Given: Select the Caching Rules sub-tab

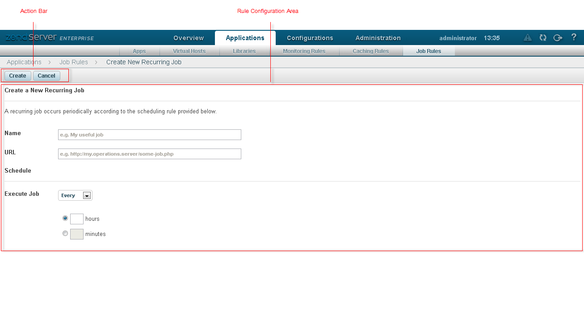Looking at the screenshot, I should (x=370, y=51).
